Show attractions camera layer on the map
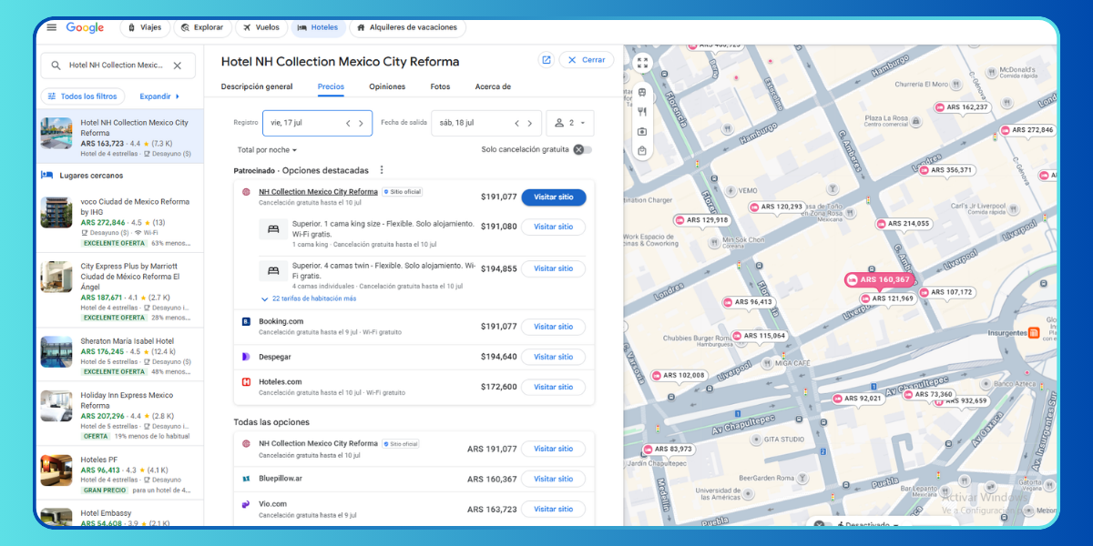 (x=642, y=132)
